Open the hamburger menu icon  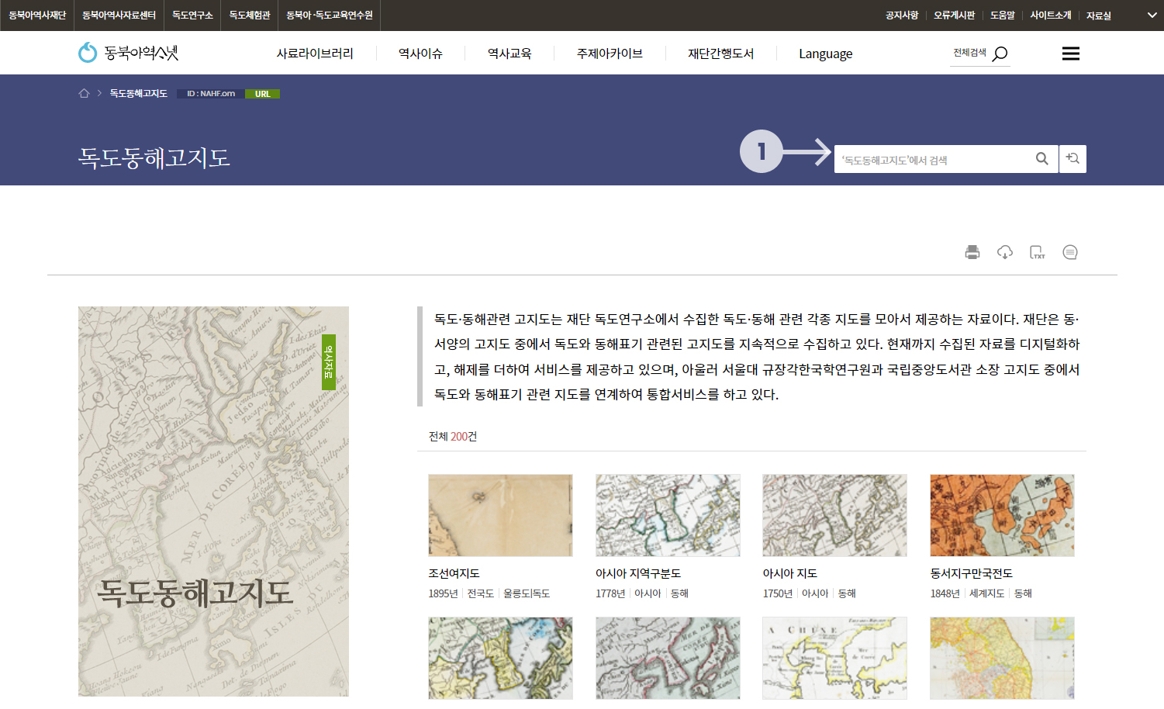point(1071,53)
